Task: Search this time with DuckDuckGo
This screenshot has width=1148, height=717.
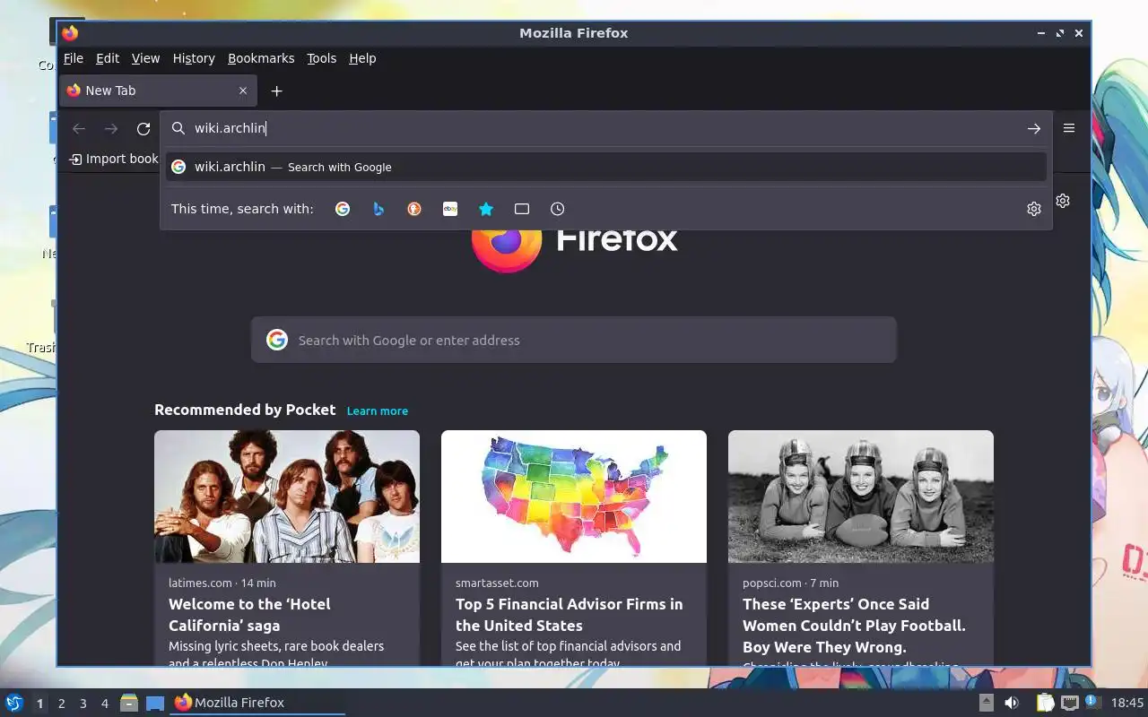Action: [414, 209]
